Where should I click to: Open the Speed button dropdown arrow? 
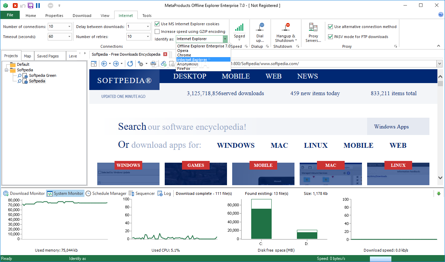coord(239,40)
